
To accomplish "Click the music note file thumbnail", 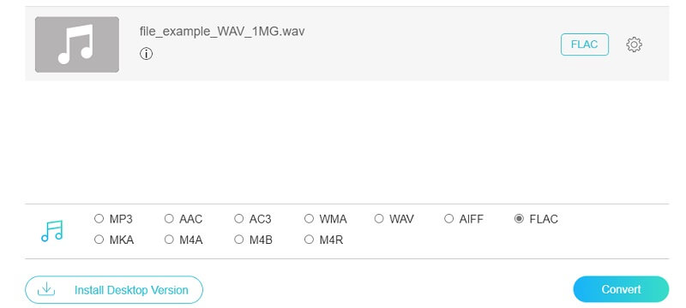I will pos(77,44).
